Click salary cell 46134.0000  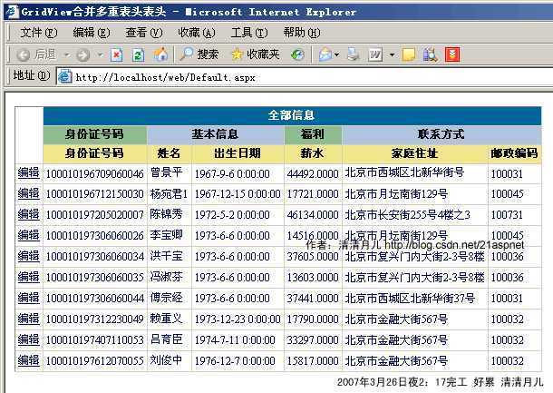[x=313, y=215]
